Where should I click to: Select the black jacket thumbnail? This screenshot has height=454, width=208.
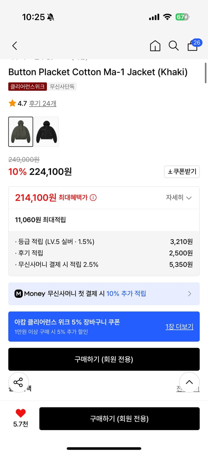[46, 131]
